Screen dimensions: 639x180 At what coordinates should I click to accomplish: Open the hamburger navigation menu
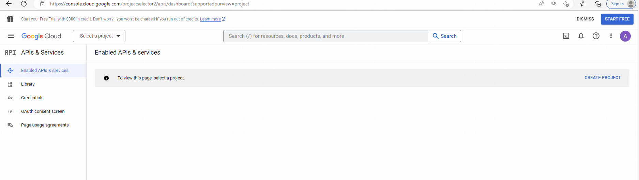pyautogui.click(x=11, y=36)
